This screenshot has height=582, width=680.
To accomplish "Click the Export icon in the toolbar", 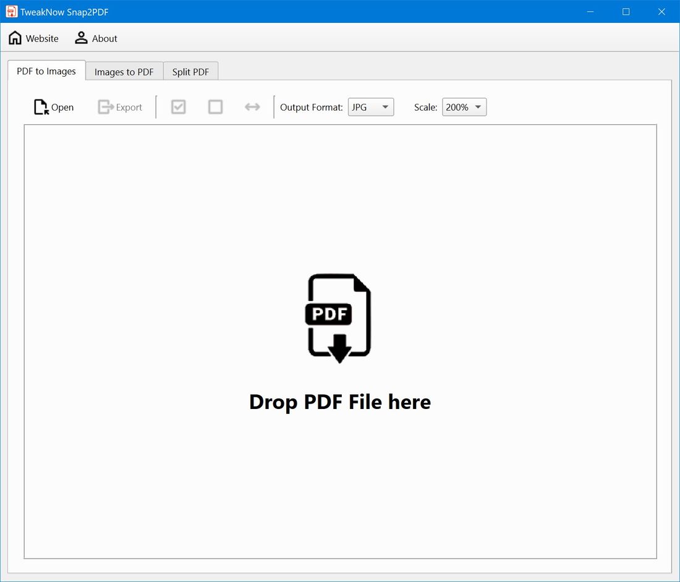I will click(x=104, y=106).
